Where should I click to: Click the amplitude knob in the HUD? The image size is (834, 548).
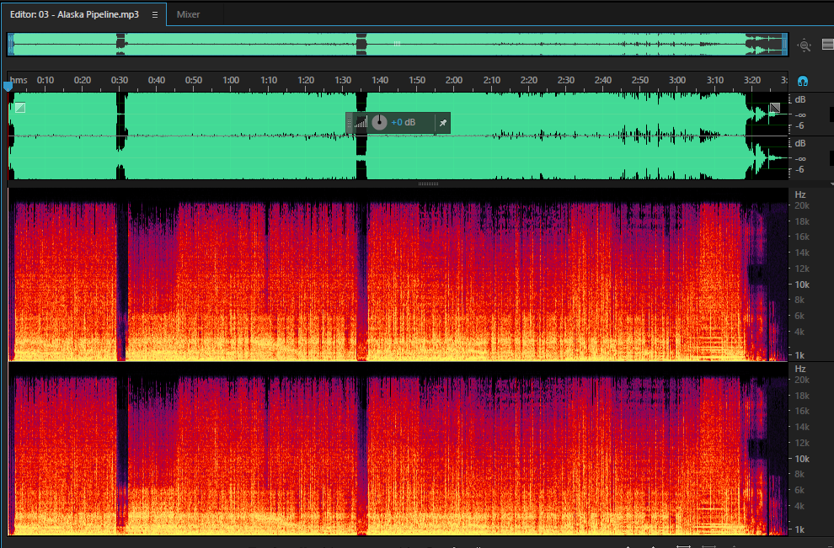379,122
